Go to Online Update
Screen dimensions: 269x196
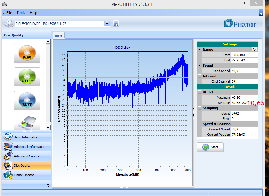pyautogui.click(x=27, y=175)
